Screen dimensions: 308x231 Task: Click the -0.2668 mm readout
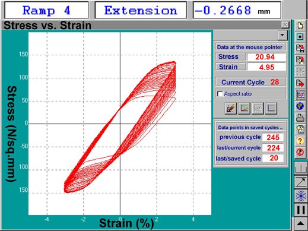pyautogui.click(x=237, y=10)
